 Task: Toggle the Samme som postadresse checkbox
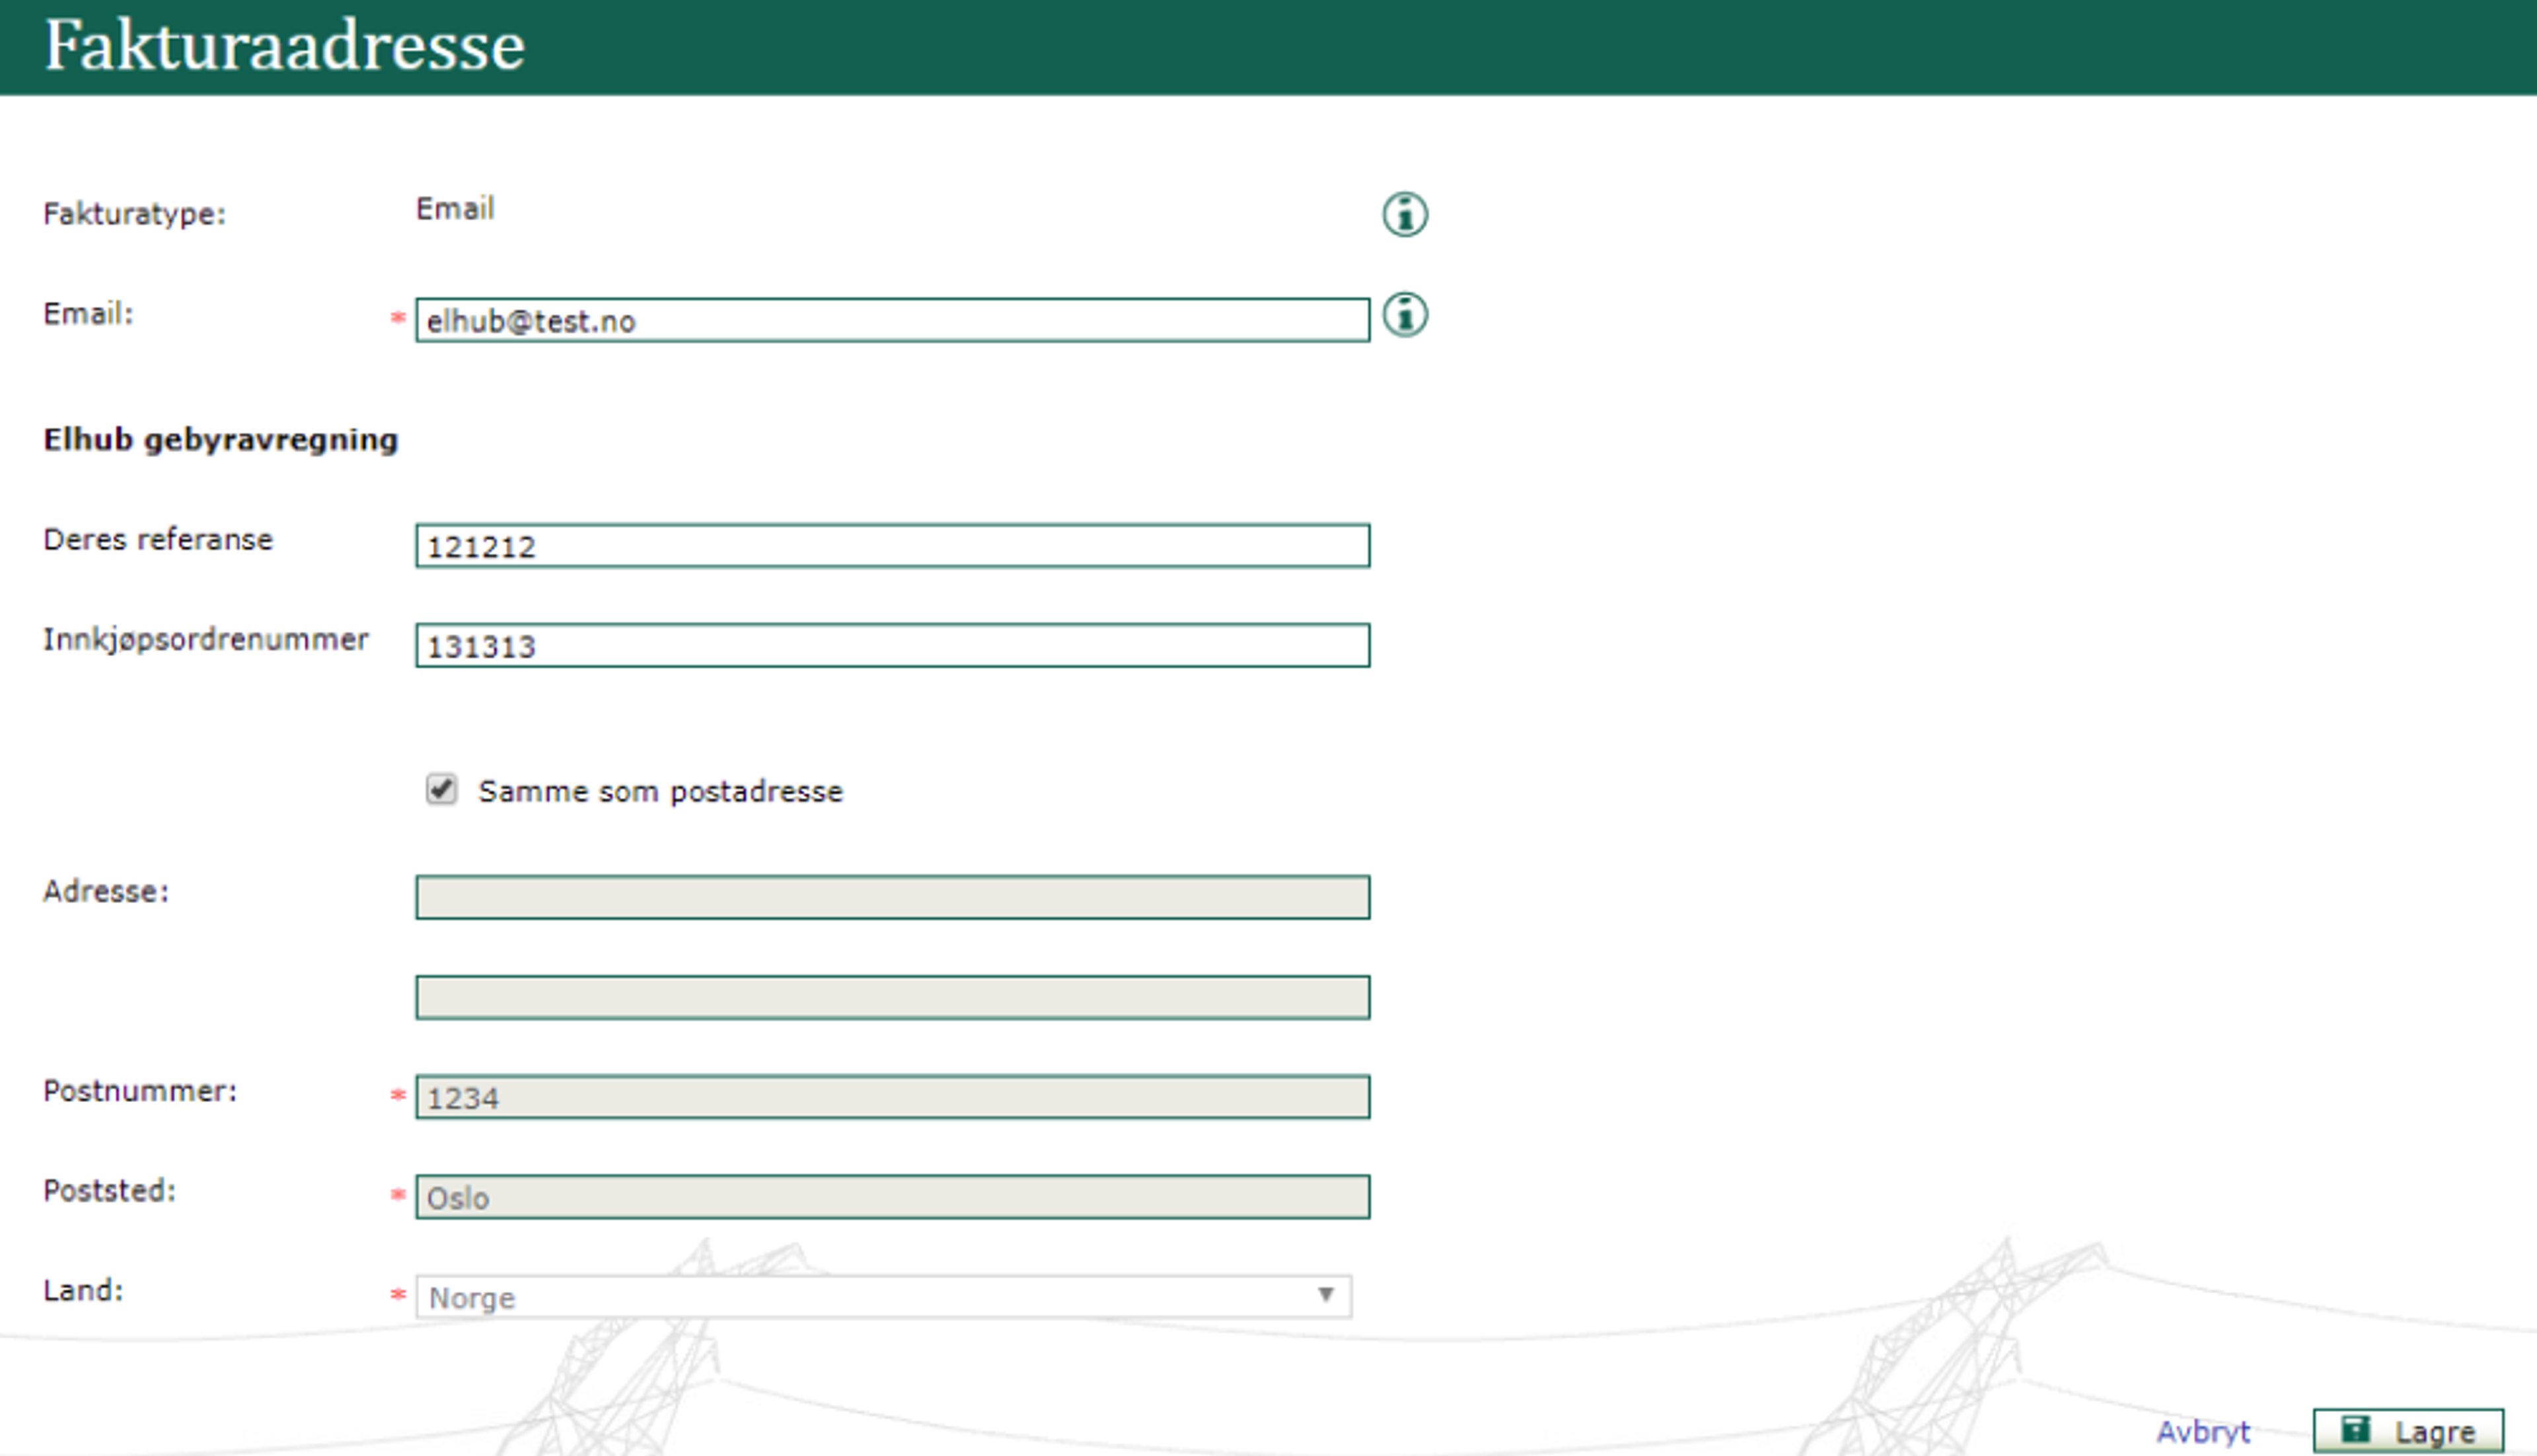(441, 790)
